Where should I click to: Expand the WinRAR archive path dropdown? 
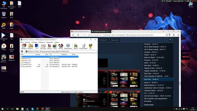point(97,51)
